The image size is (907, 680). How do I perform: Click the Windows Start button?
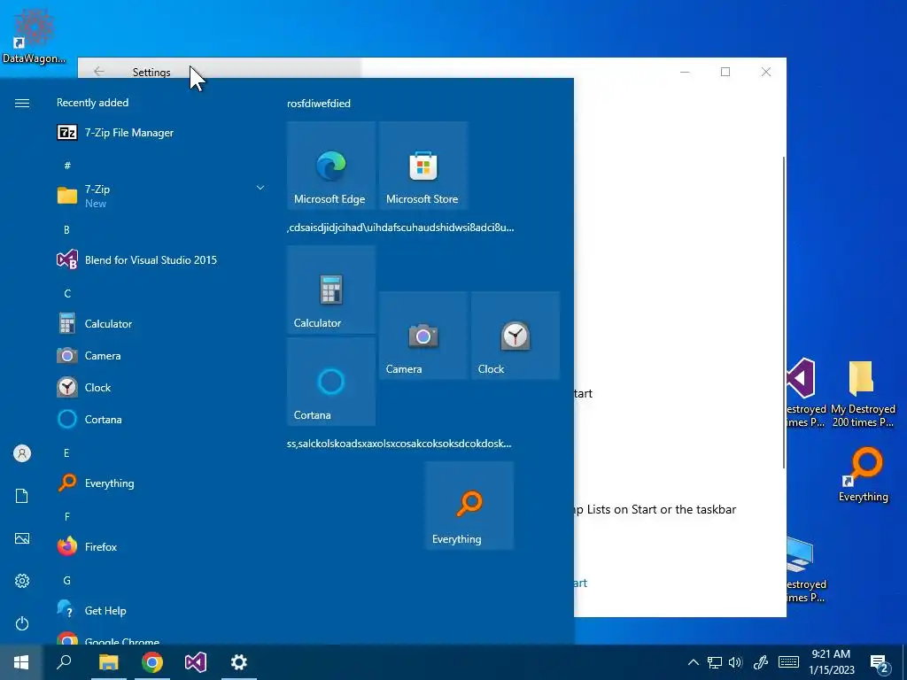(x=21, y=662)
